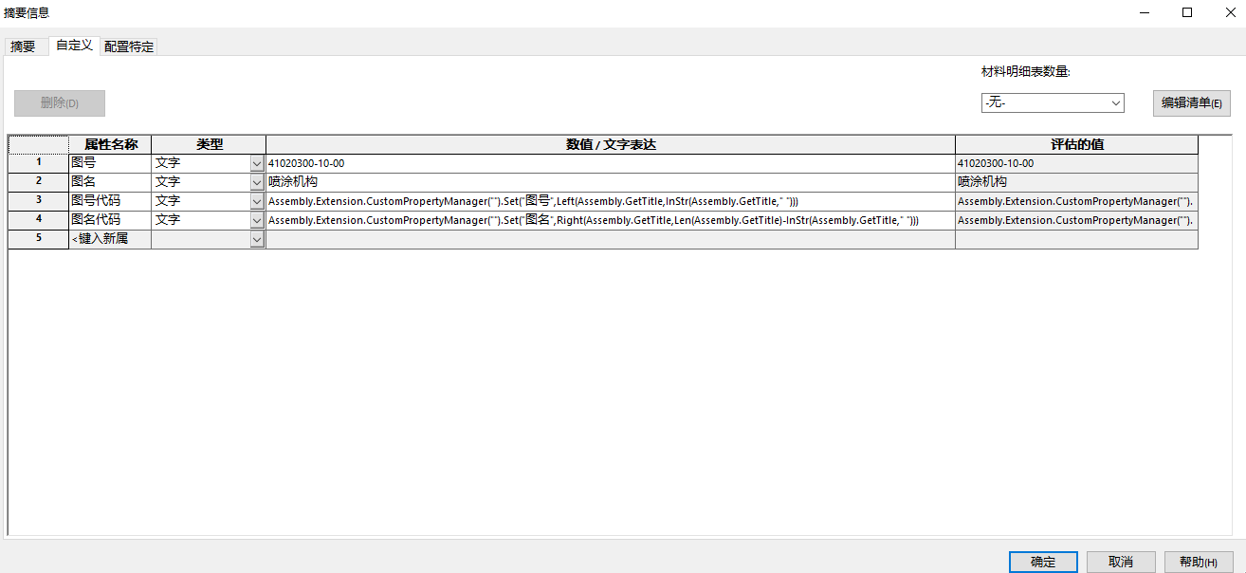This screenshot has width=1246, height=573.
Task: Select the 自定义 tab
Action: 74,46
